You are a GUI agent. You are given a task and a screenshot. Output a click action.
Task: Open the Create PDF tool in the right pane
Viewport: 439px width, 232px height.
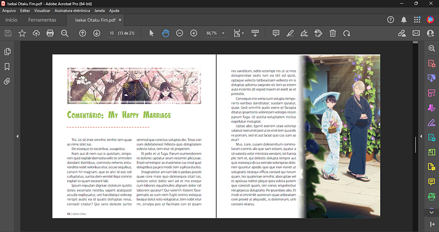coord(432,63)
